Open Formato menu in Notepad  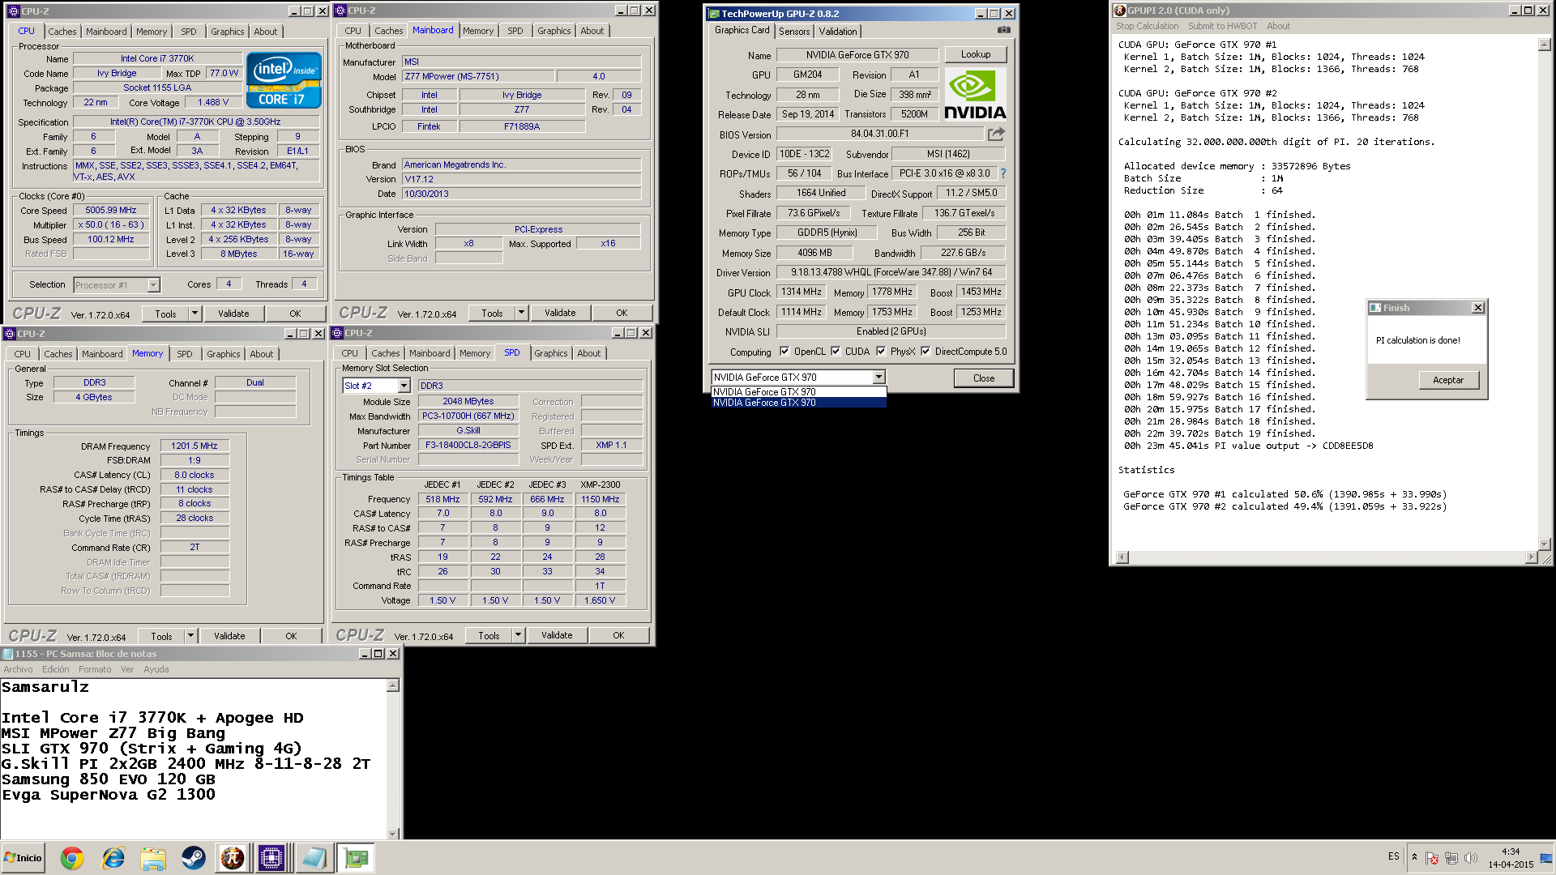[95, 669]
